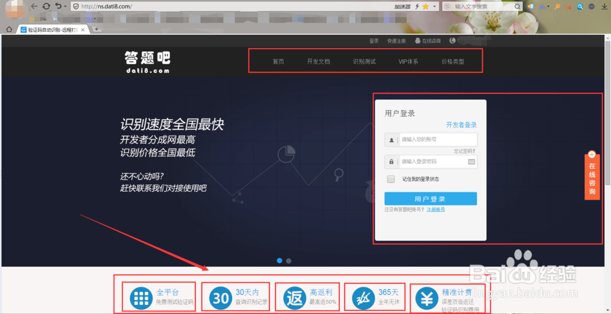
Task: Click the blue scissors screenshot icon
Action: coord(541,6)
